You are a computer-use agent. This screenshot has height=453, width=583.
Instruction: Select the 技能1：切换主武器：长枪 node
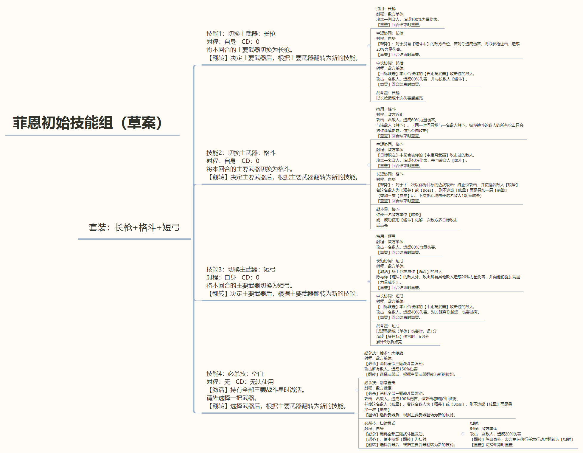(x=282, y=46)
